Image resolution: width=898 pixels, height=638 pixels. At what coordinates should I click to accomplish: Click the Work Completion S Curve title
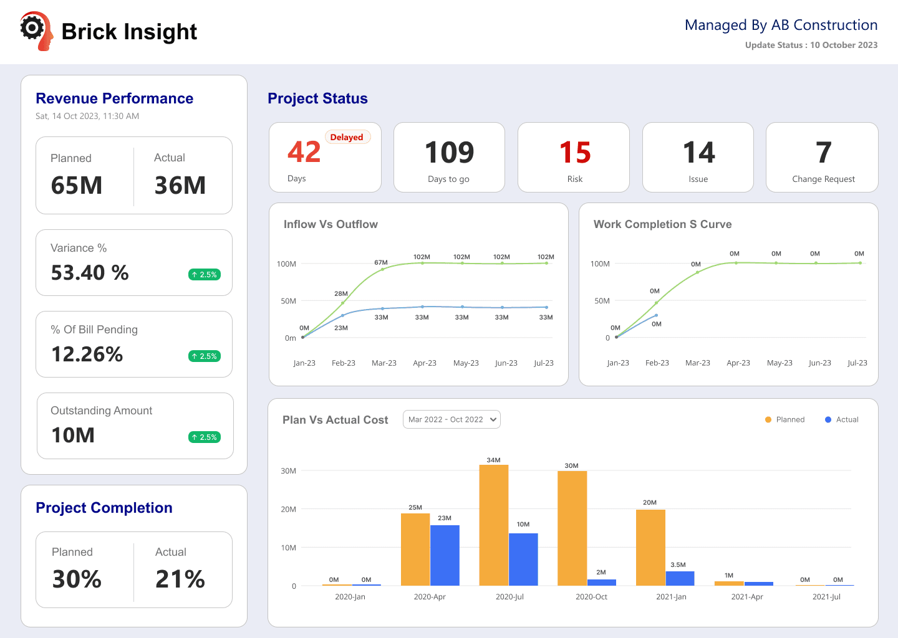pyautogui.click(x=663, y=224)
